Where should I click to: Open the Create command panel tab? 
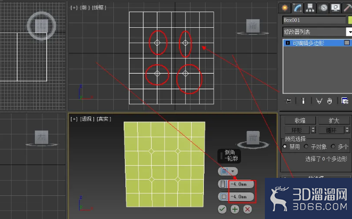(x=285, y=8)
